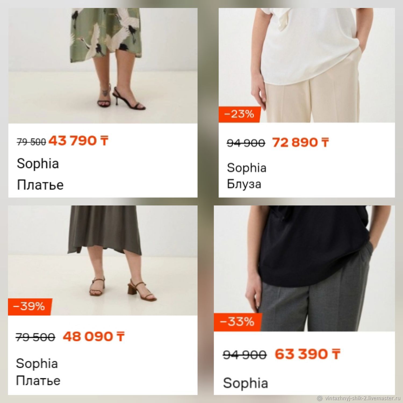This screenshot has height=403, width=403.
Task: Select the 43 790 ₸ sale price
Action: (78, 141)
